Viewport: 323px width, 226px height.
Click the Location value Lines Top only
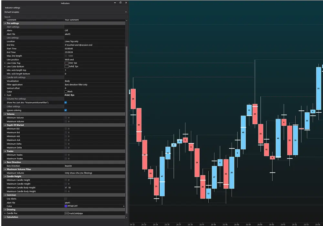(x=94, y=41)
